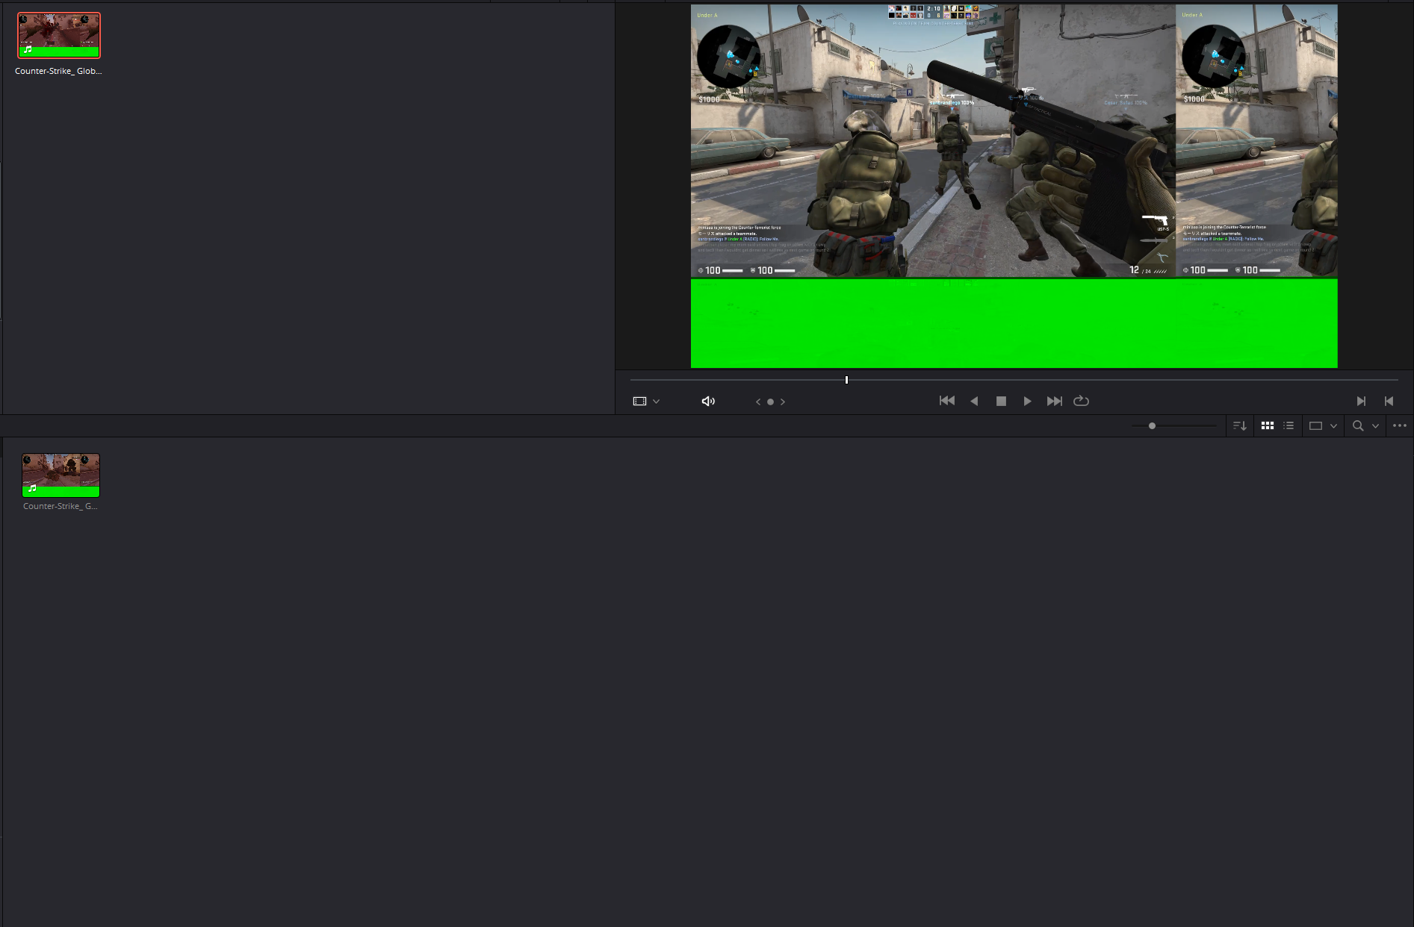The height and width of the screenshot is (927, 1414).
Task: Click the "Counter-Strike_ G..." clip name label
Action: click(x=61, y=506)
